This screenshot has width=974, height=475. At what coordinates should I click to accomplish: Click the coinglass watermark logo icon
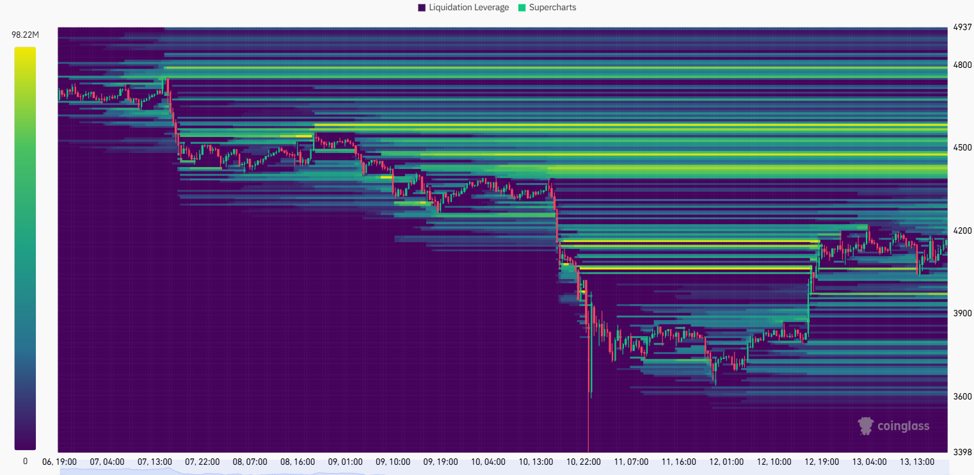pos(866,426)
